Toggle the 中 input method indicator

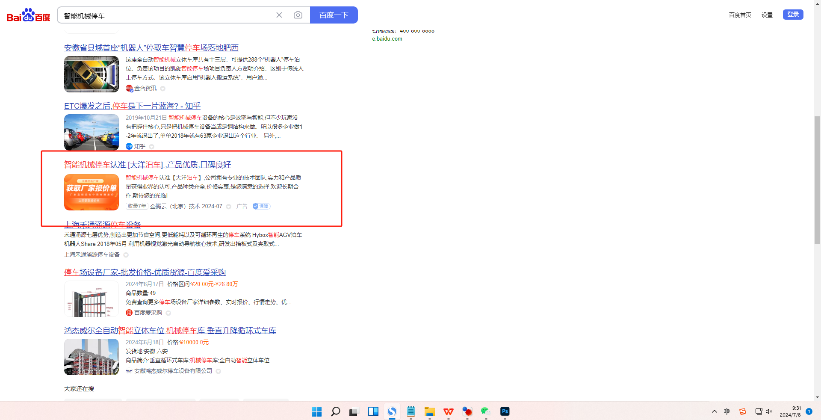(x=727, y=411)
